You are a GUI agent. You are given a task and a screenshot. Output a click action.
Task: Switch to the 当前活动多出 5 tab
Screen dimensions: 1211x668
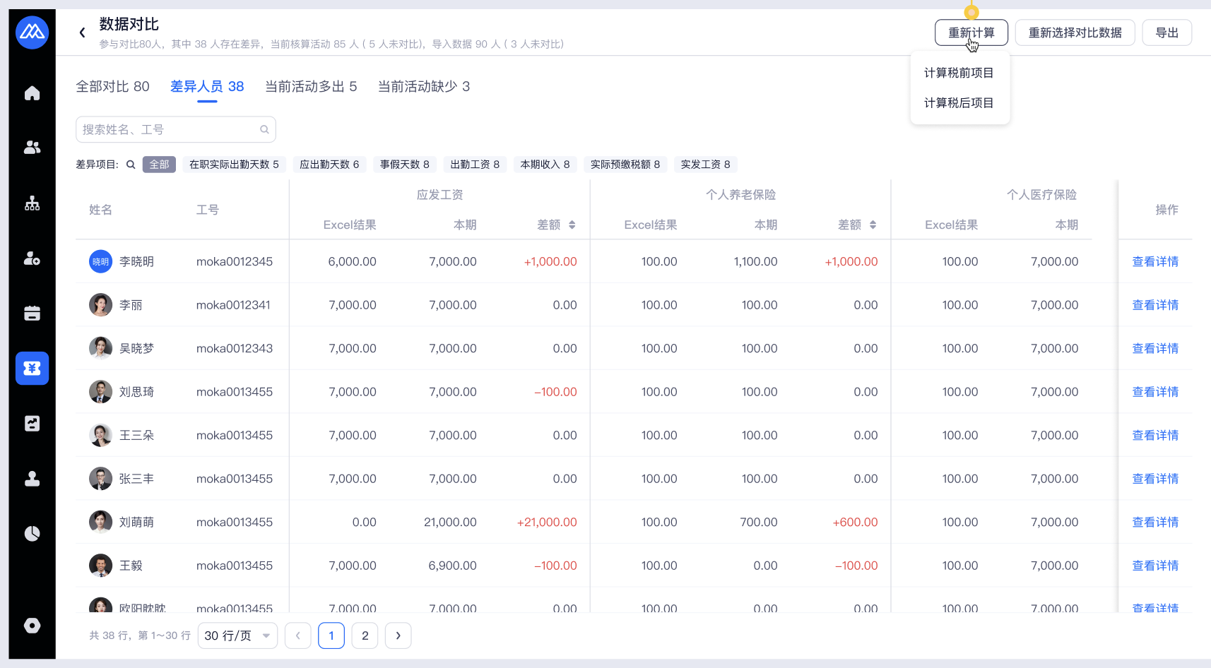point(311,86)
